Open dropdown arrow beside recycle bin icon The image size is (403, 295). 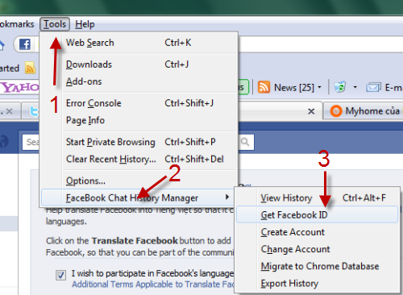355,87
